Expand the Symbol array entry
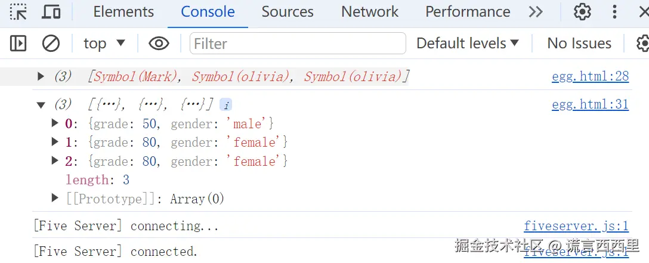The width and height of the screenshot is (649, 263). click(41, 76)
